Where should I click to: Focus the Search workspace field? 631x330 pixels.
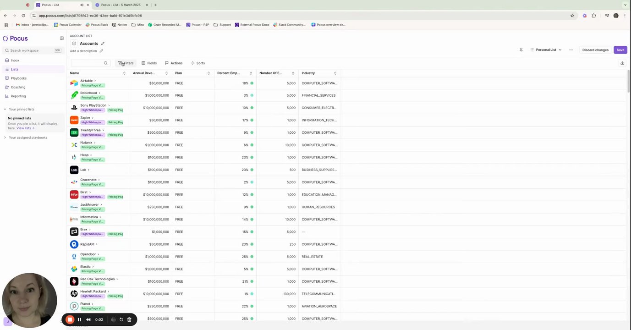[32, 50]
